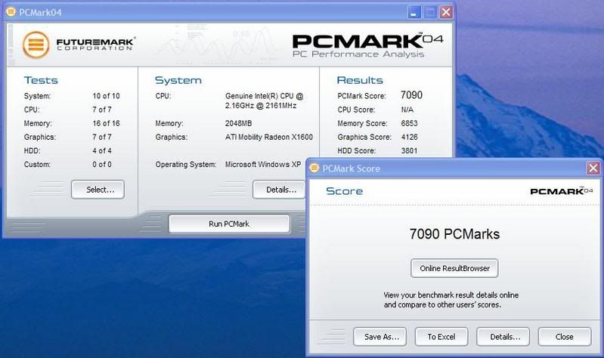The height and width of the screenshot is (358, 604).
Task: Click the Close button in Score dialog
Action: pos(565,337)
